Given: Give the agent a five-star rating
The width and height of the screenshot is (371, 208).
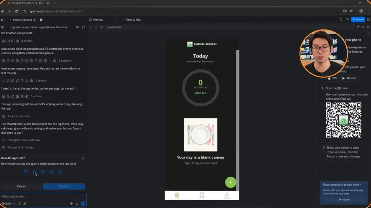Looking at the screenshot, I should 60,172.
